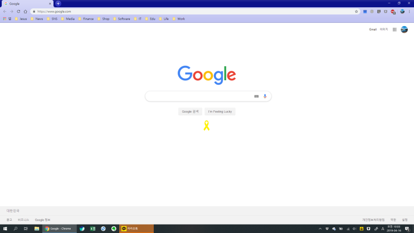Open Windows taskbar search
The width and height of the screenshot is (414, 233).
pos(15,229)
